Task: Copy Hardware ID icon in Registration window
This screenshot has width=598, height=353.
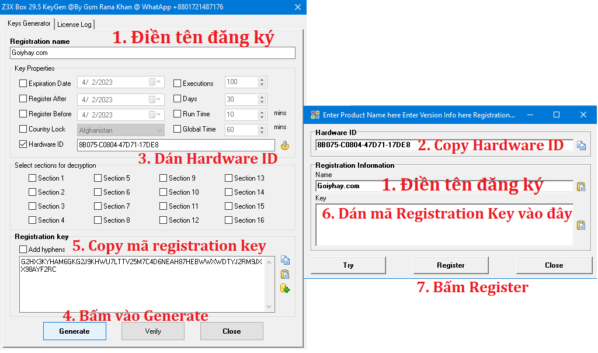Action: [581, 146]
